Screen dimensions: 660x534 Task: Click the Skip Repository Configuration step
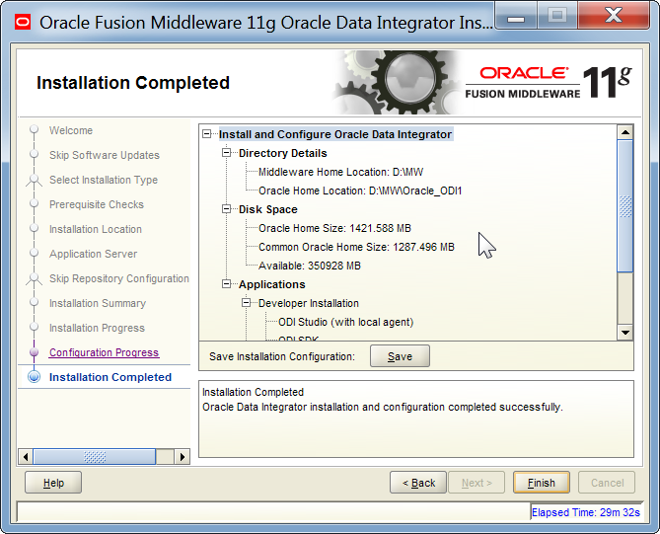click(119, 278)
